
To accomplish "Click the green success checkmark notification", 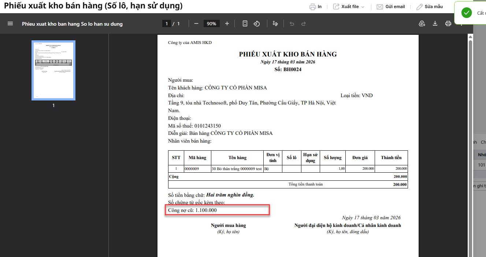I will coord(467,13).
